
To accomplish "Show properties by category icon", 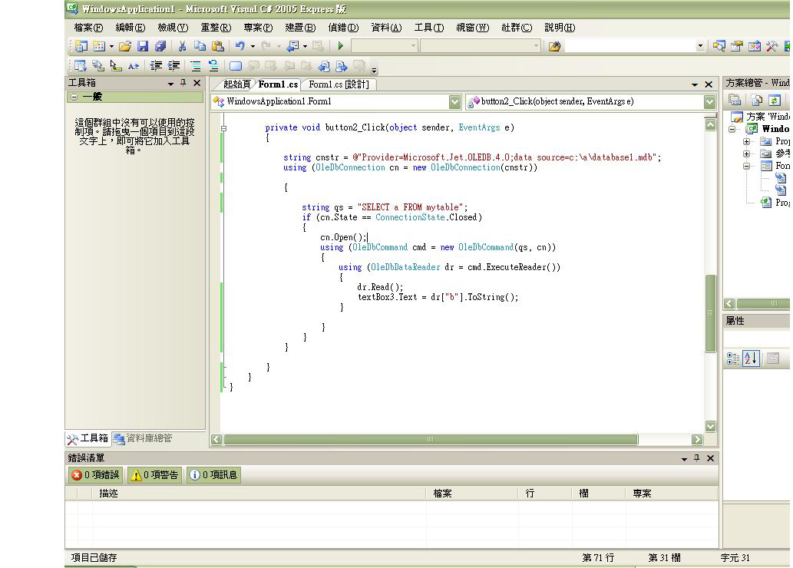I will [733, 358].
